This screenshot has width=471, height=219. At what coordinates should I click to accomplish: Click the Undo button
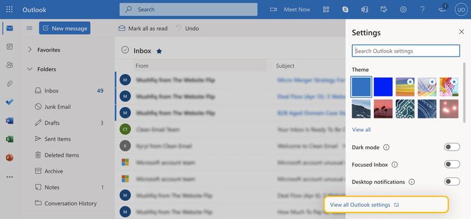(x=188, y=28)
